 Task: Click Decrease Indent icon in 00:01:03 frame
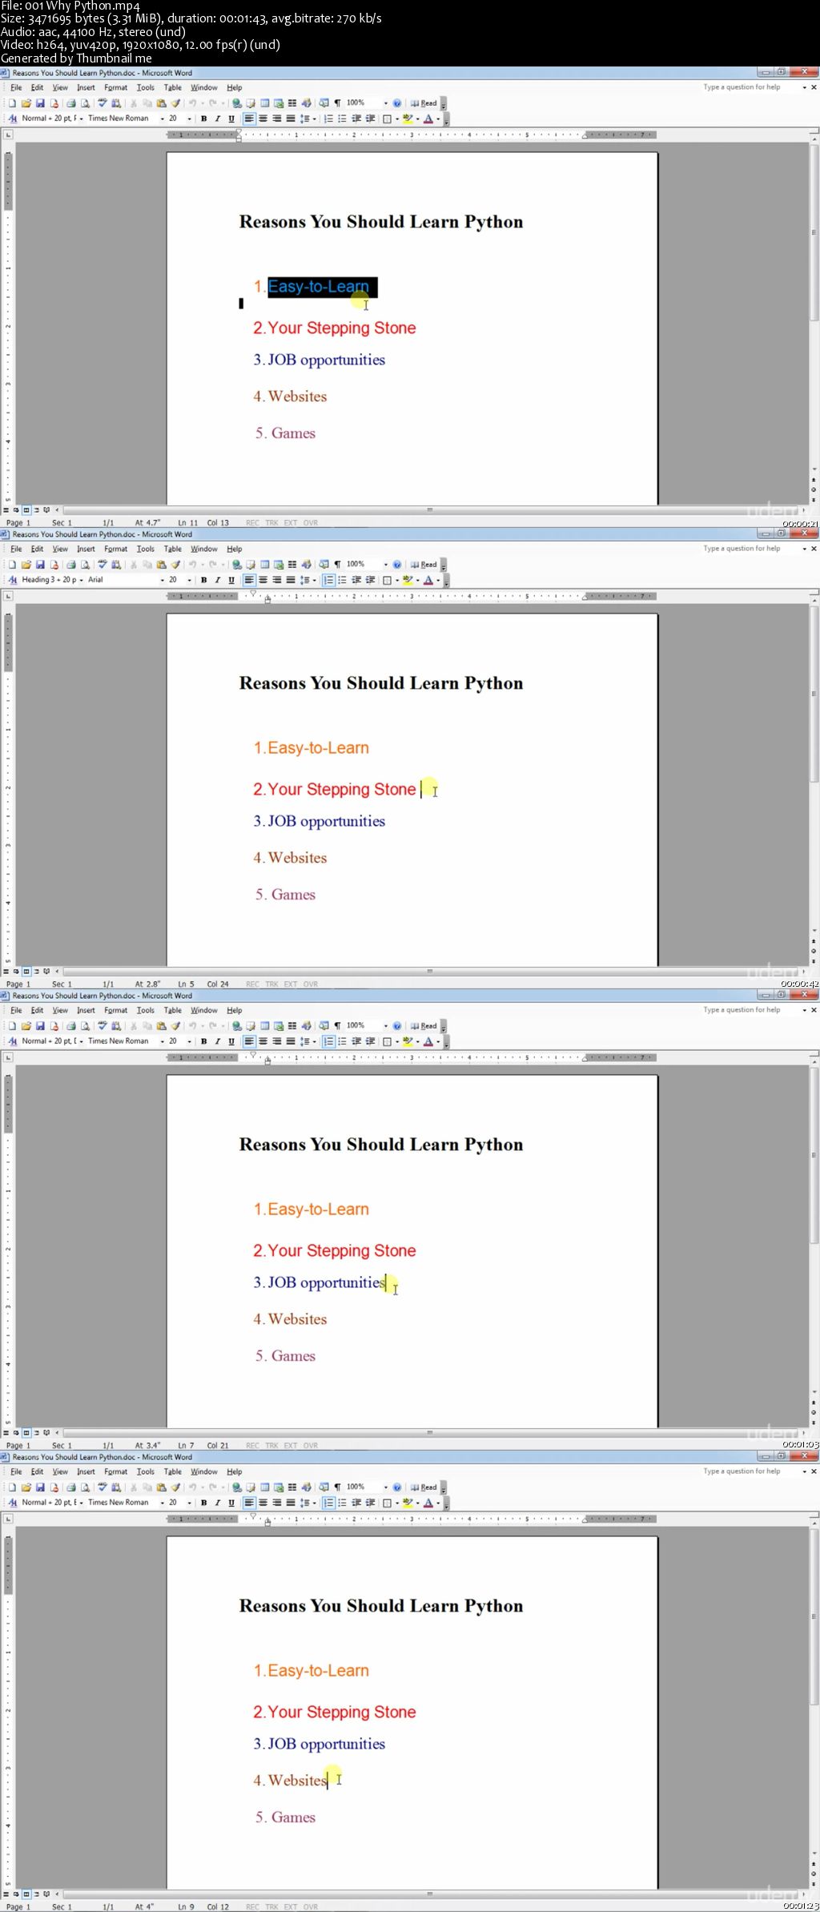[357, 1041]
